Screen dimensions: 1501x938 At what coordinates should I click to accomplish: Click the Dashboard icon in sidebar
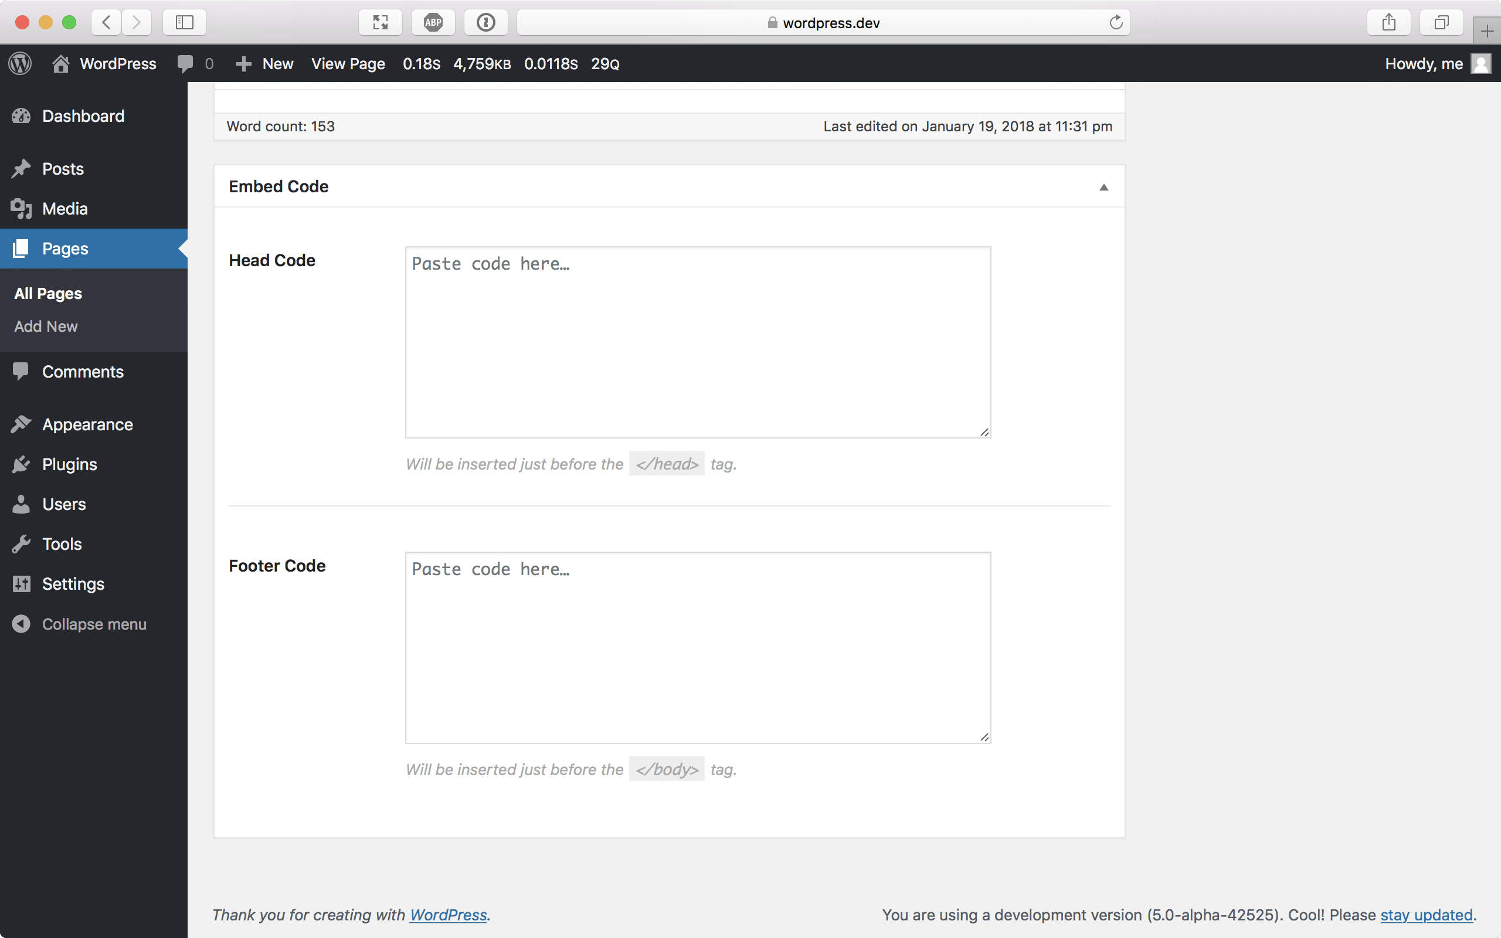click(x=21, y=114)
